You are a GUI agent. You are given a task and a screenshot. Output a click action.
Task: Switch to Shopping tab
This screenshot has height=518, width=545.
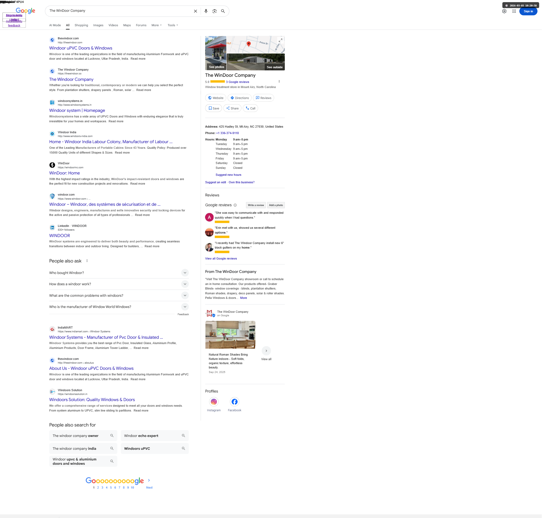click(82, 25)
